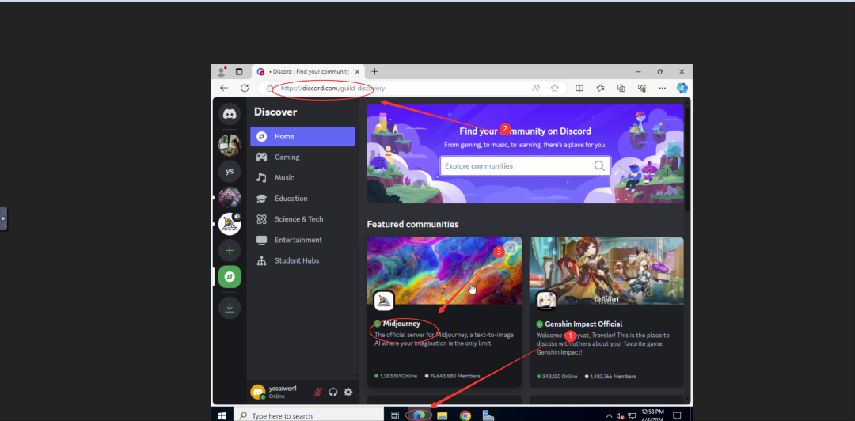
Task: Open Favorites list icon in Edge toolbar
Action: pyautogui.click(x=600, y=88)
